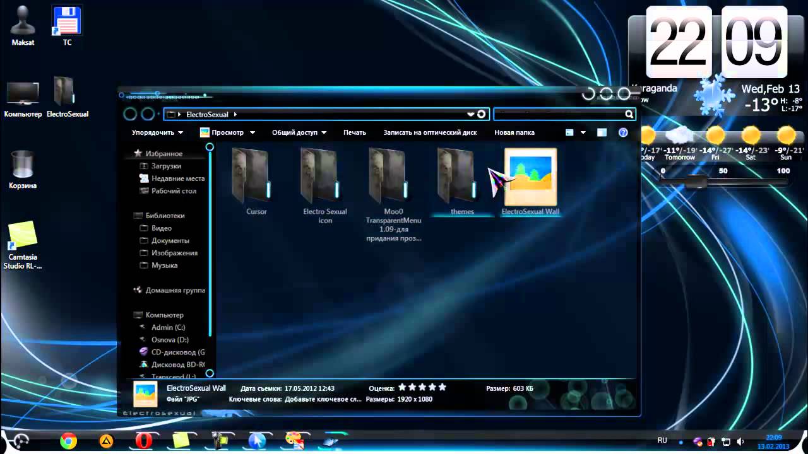Select the Корзина desktop icon
Image resolution: width=808 pixels, height=454 pixels.
click(23, 170)
